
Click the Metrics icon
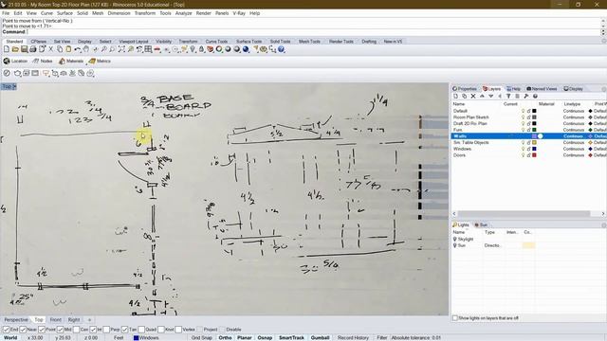click(x=100, y=61)
